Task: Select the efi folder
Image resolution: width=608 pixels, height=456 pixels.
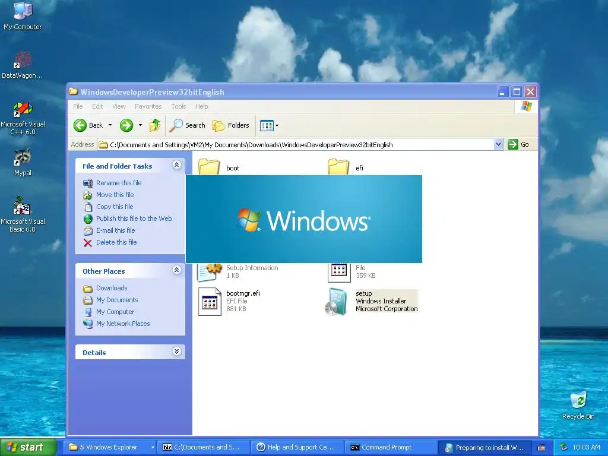Action: [x=345, y=167]
